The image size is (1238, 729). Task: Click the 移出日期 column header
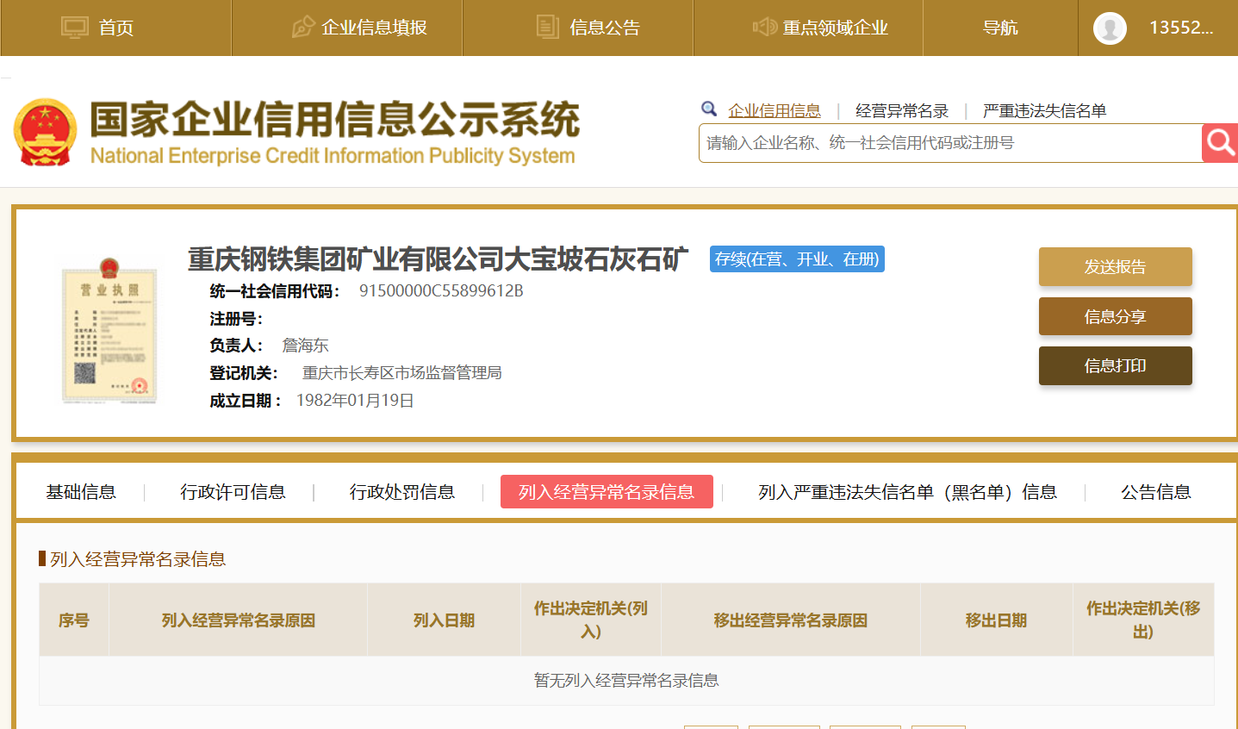(997, 620)
